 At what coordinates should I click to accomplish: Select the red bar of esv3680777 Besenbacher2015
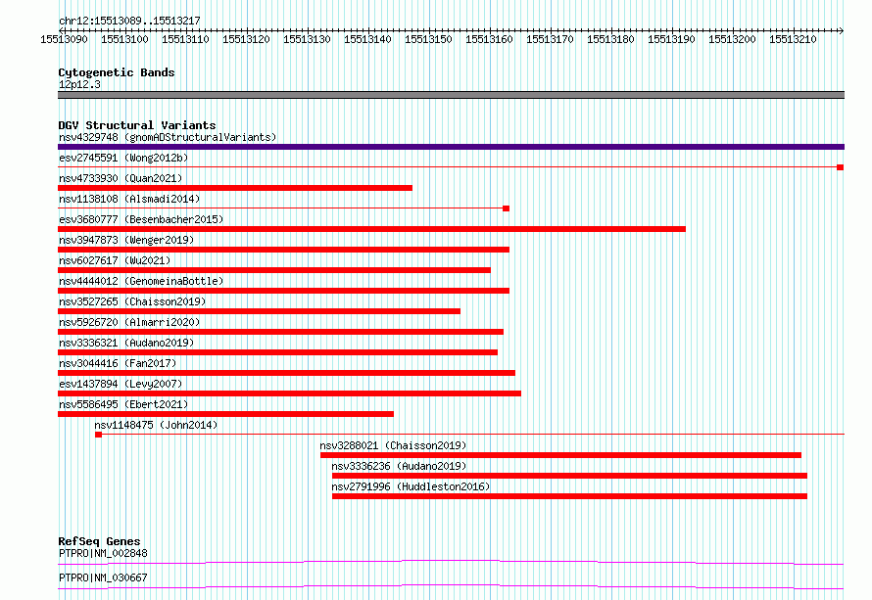pos(371,229)
